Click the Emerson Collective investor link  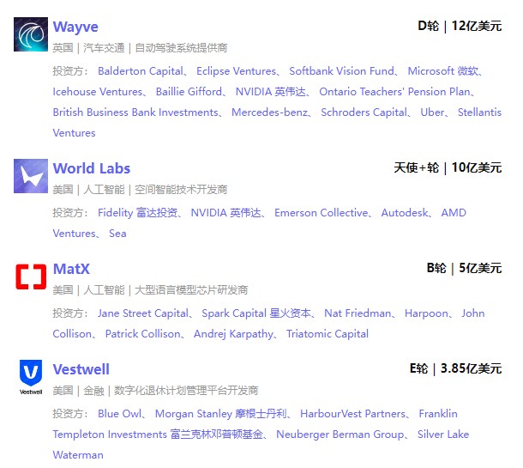pyautogui.click(x=321, y=213)
